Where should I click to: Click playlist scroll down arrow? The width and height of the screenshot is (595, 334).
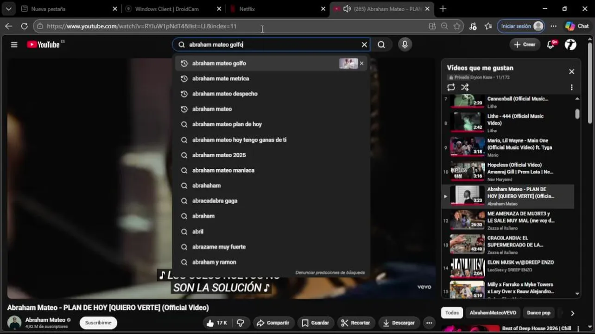pyautogui.click(x=577, y=294)
